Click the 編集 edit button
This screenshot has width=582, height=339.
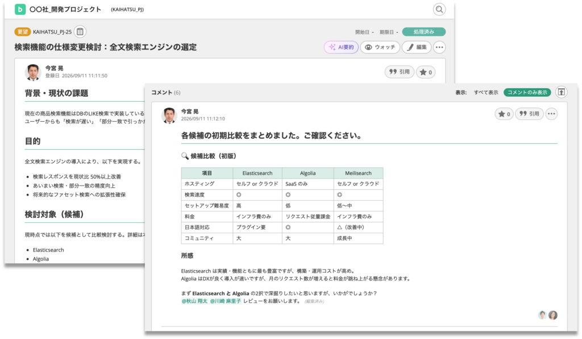pyautogui.click(x=417, y=47)
